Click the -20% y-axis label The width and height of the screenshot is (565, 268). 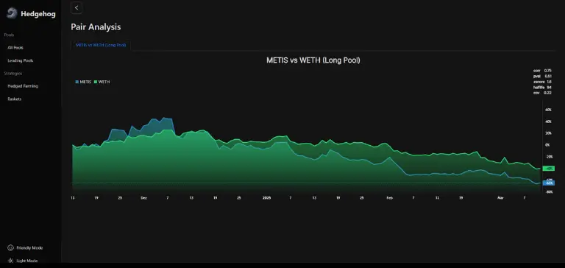548,157
